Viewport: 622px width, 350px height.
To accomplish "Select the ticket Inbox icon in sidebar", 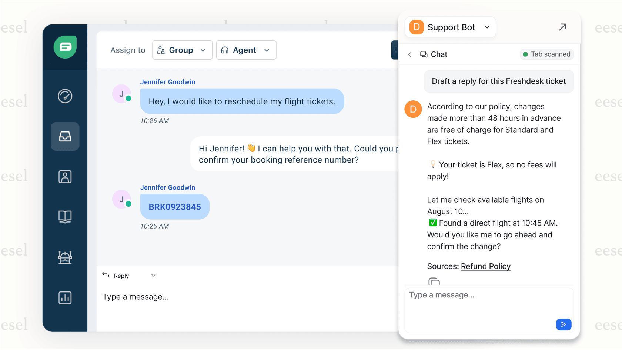I will [65, 136].
